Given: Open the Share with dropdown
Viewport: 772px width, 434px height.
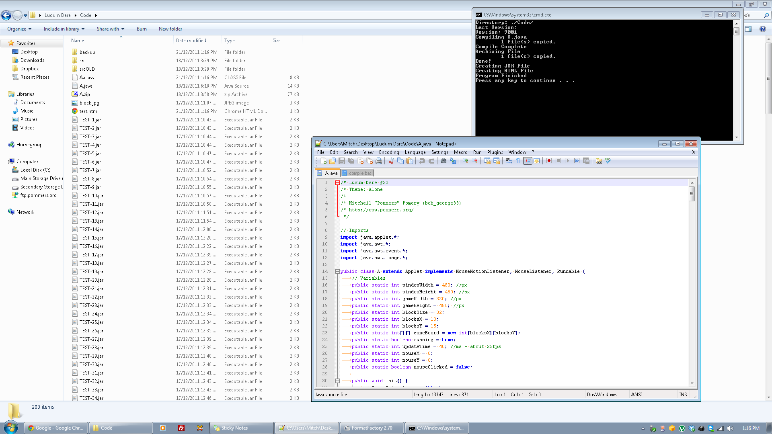Looking at the screenshot, I should click(111, 29).
